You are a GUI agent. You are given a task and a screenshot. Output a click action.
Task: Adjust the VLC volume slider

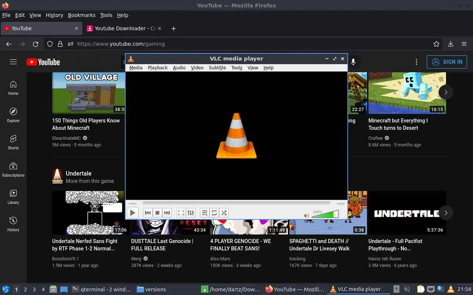coord(325,214)
